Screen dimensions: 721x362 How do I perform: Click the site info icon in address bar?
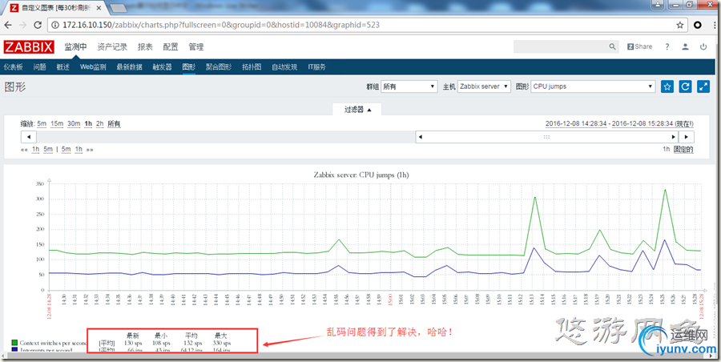tap(55, 25)
